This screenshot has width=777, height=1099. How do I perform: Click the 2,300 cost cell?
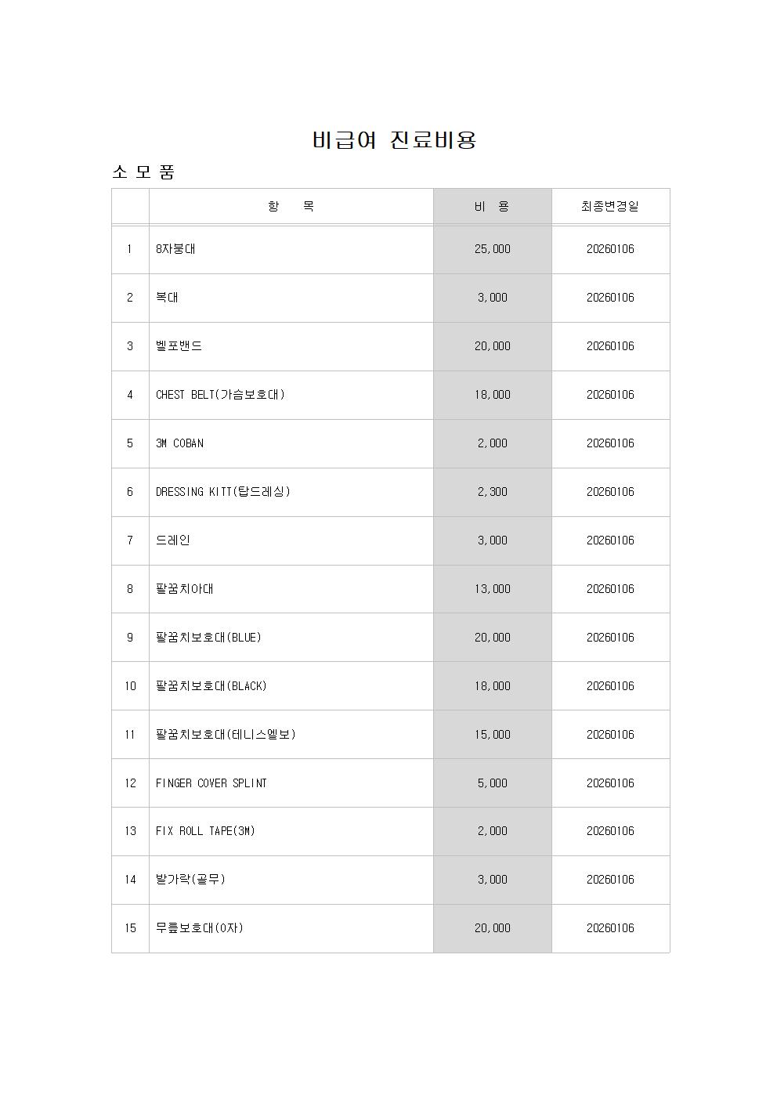[x=492, y=492]
